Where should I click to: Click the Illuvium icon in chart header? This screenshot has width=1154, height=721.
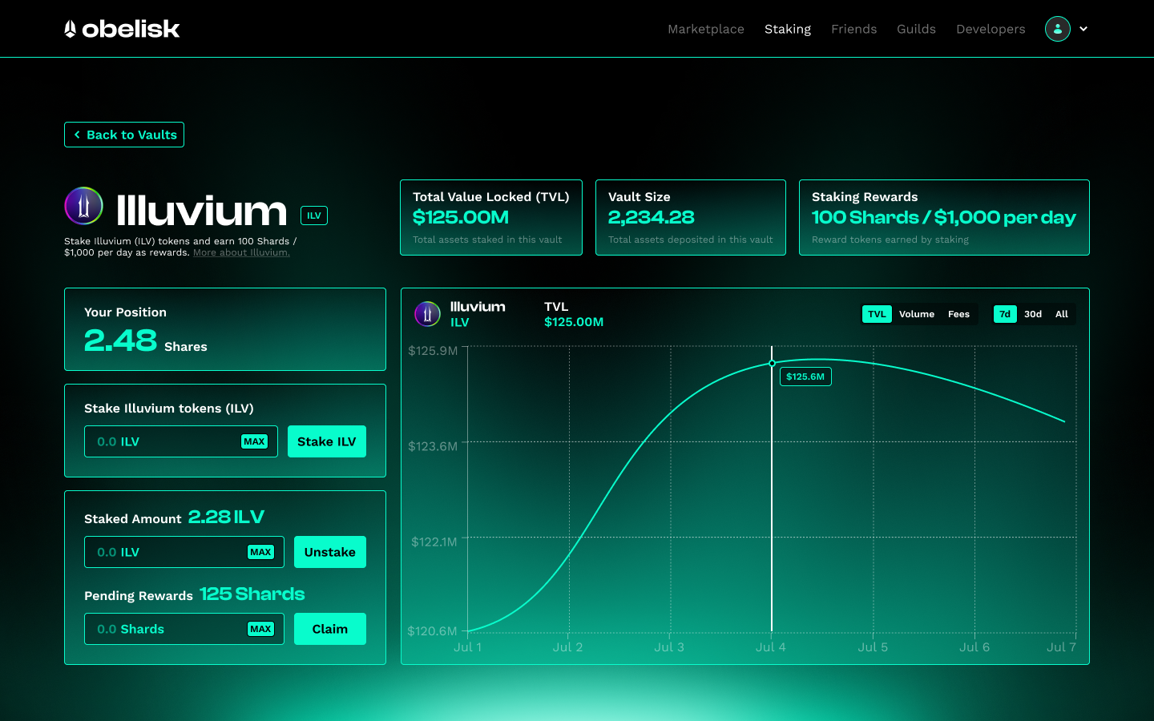(x=427, y=314)
